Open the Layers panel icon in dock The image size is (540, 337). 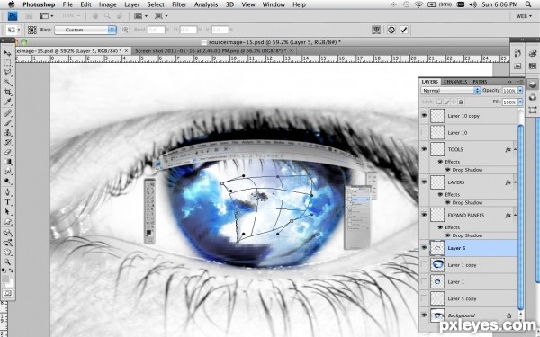(x=533, y=84)
